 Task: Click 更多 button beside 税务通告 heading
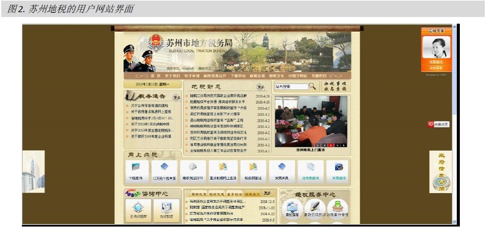176,97
